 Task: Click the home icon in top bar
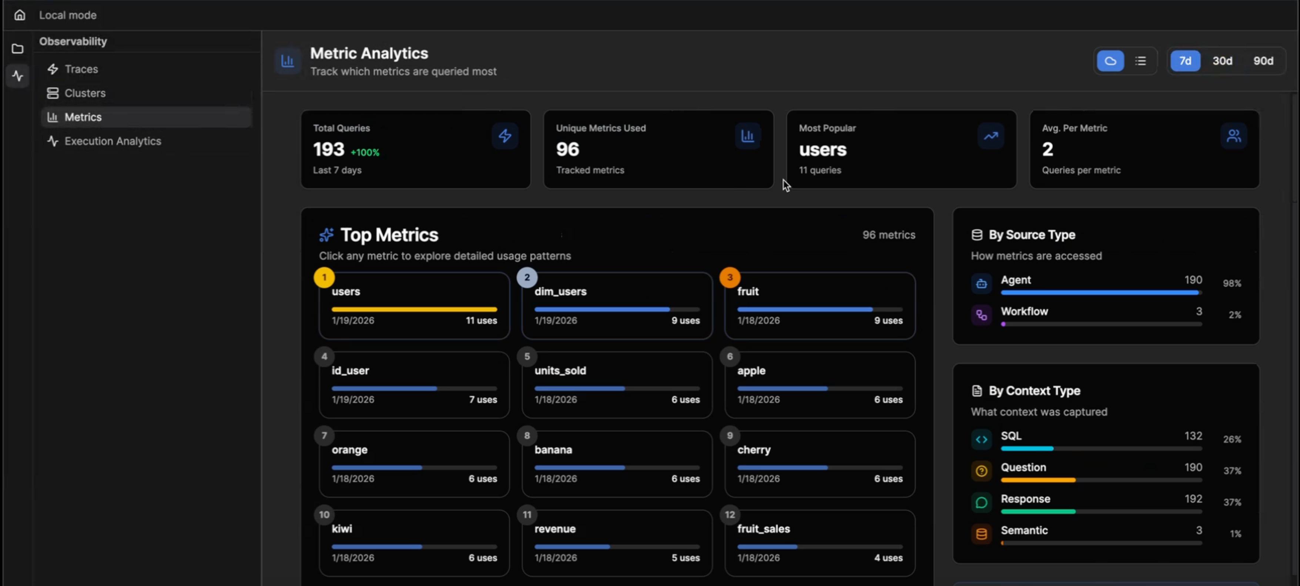(x=20, y=15)
